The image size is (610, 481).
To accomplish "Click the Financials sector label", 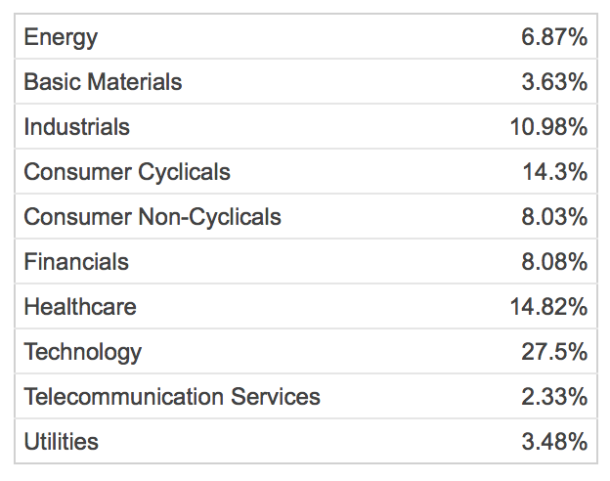I will [76, 261].
